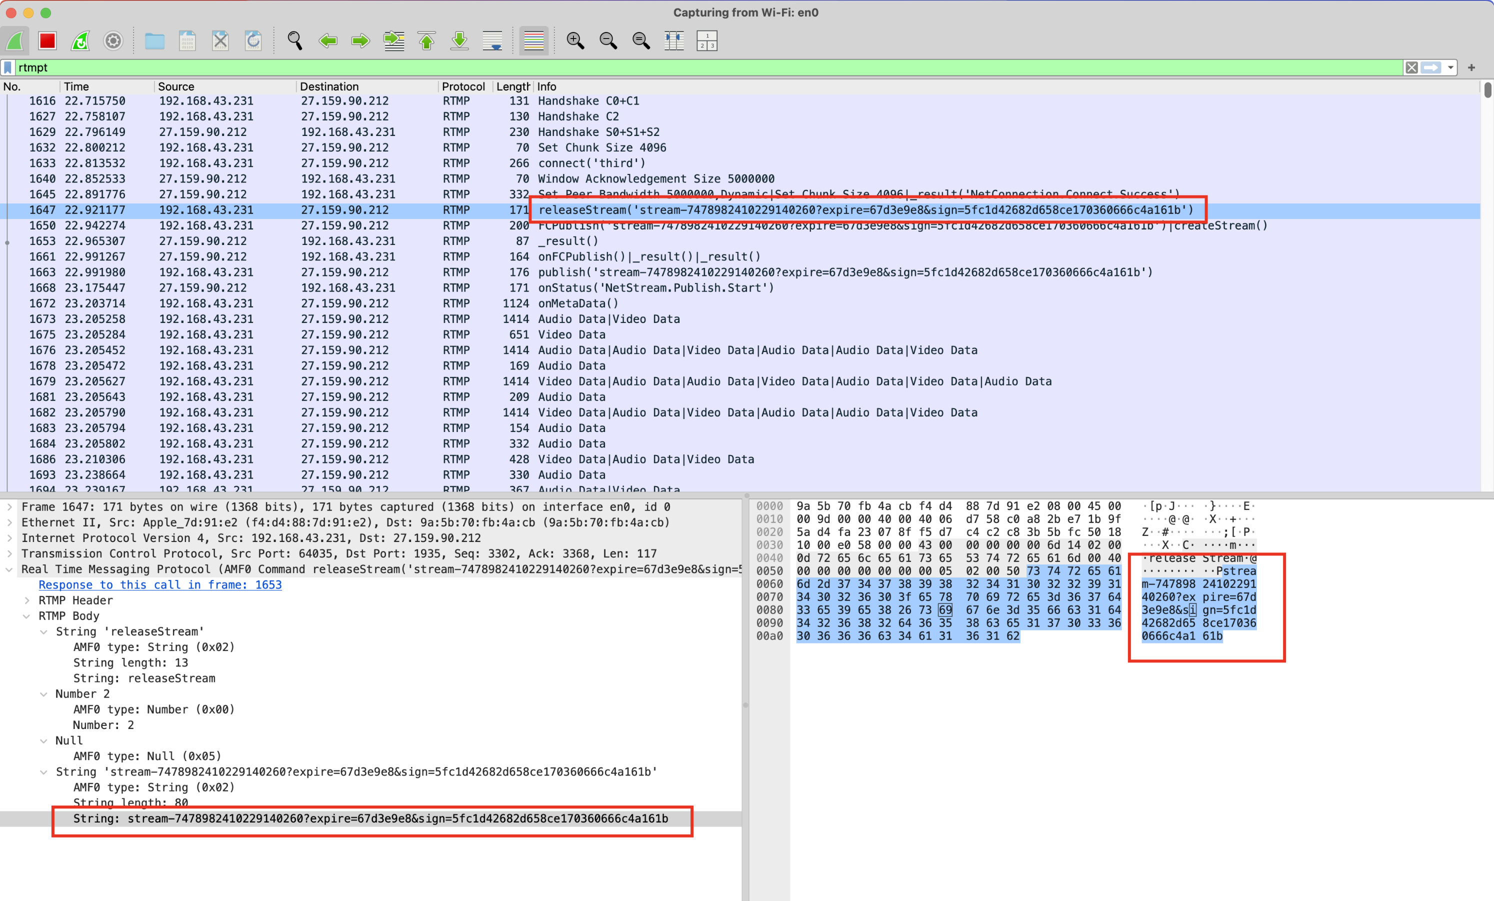Click the Protocol column header
Screen dimensions: 1494x901
pos(462,86)
